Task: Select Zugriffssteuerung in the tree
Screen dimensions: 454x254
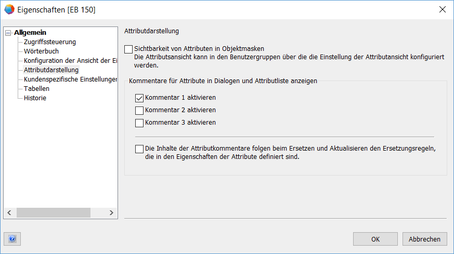Action: point(50,42)
